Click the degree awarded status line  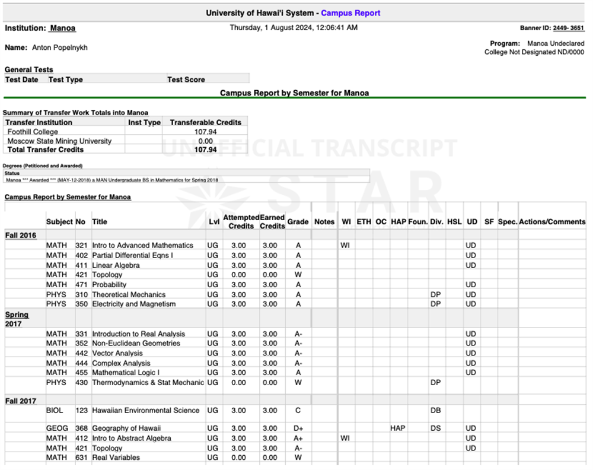(x=112, y=180)
